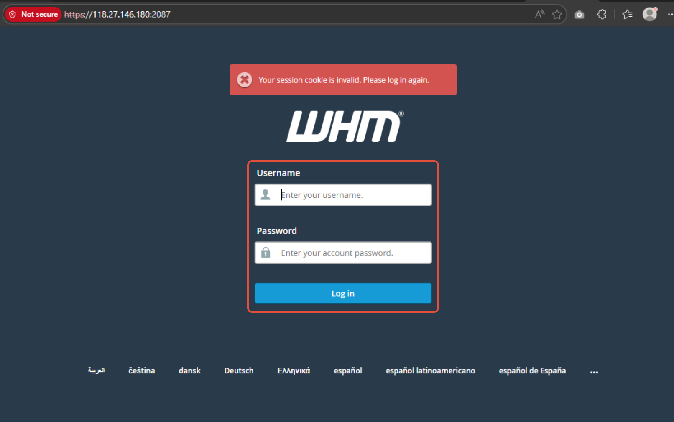
Task: Click the address bar URL text
Action: click(x=117, y=14)
